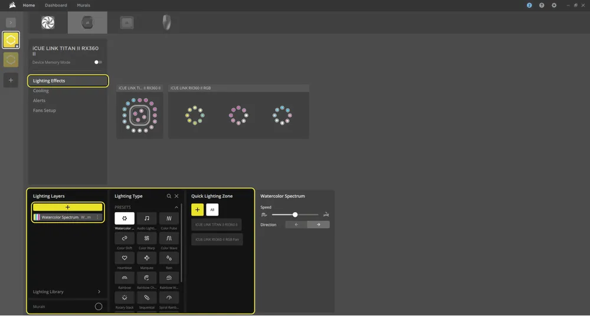Add a new quick lighting zone
Image resolution: width=590 pixels, height=316 pixels.
point(197,210)
